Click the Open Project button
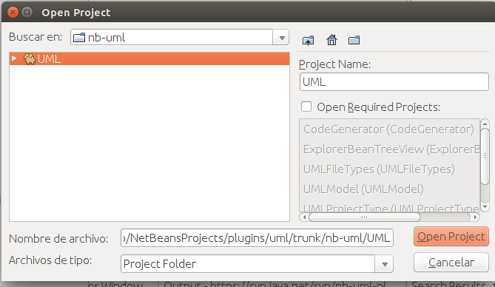The height and width of the screenshot is (287, 495). [451, 237]
